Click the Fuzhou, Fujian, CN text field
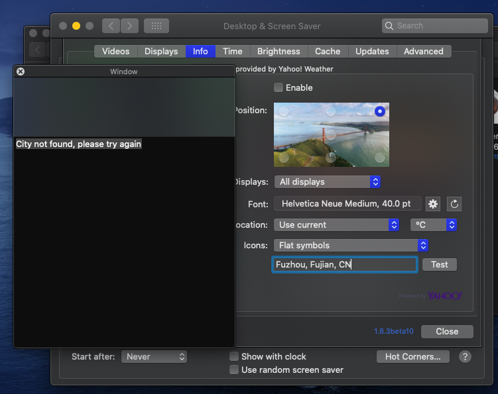 tap(345, 265)
